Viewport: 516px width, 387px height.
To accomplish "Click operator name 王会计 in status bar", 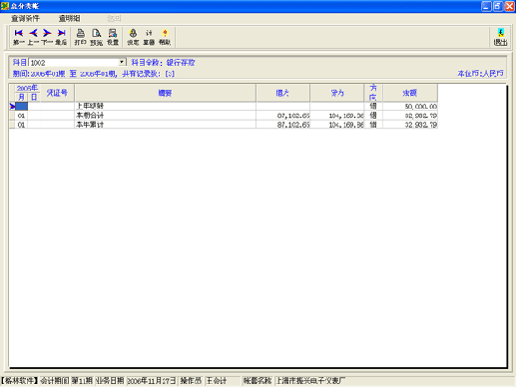I will click(x=217, y=381).
